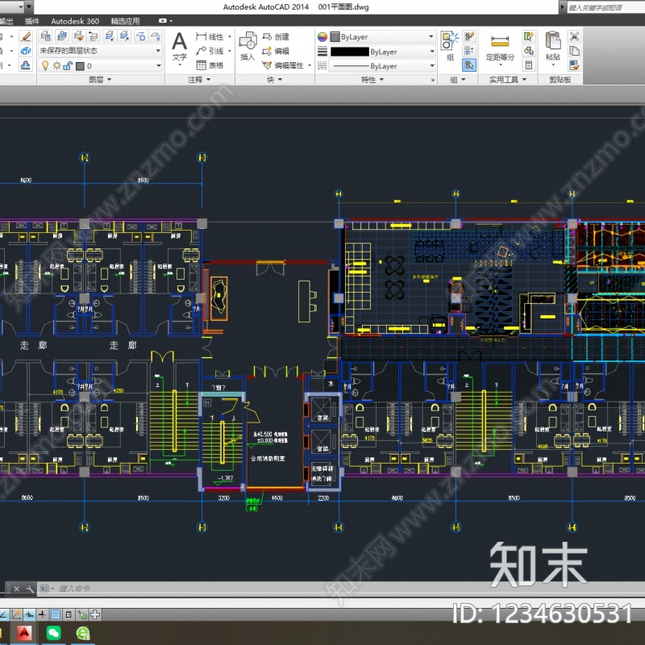
Task: Expand the 注释 panel
Action: [x=199, y=79]
